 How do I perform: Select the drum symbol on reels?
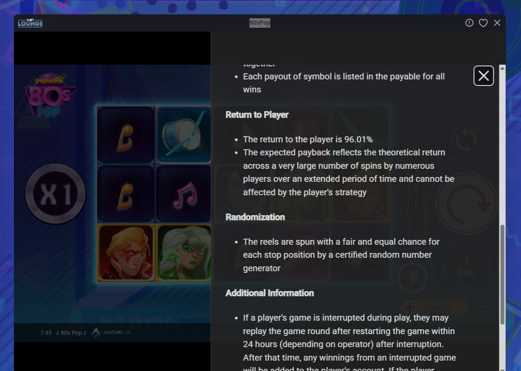pos(184,135)
